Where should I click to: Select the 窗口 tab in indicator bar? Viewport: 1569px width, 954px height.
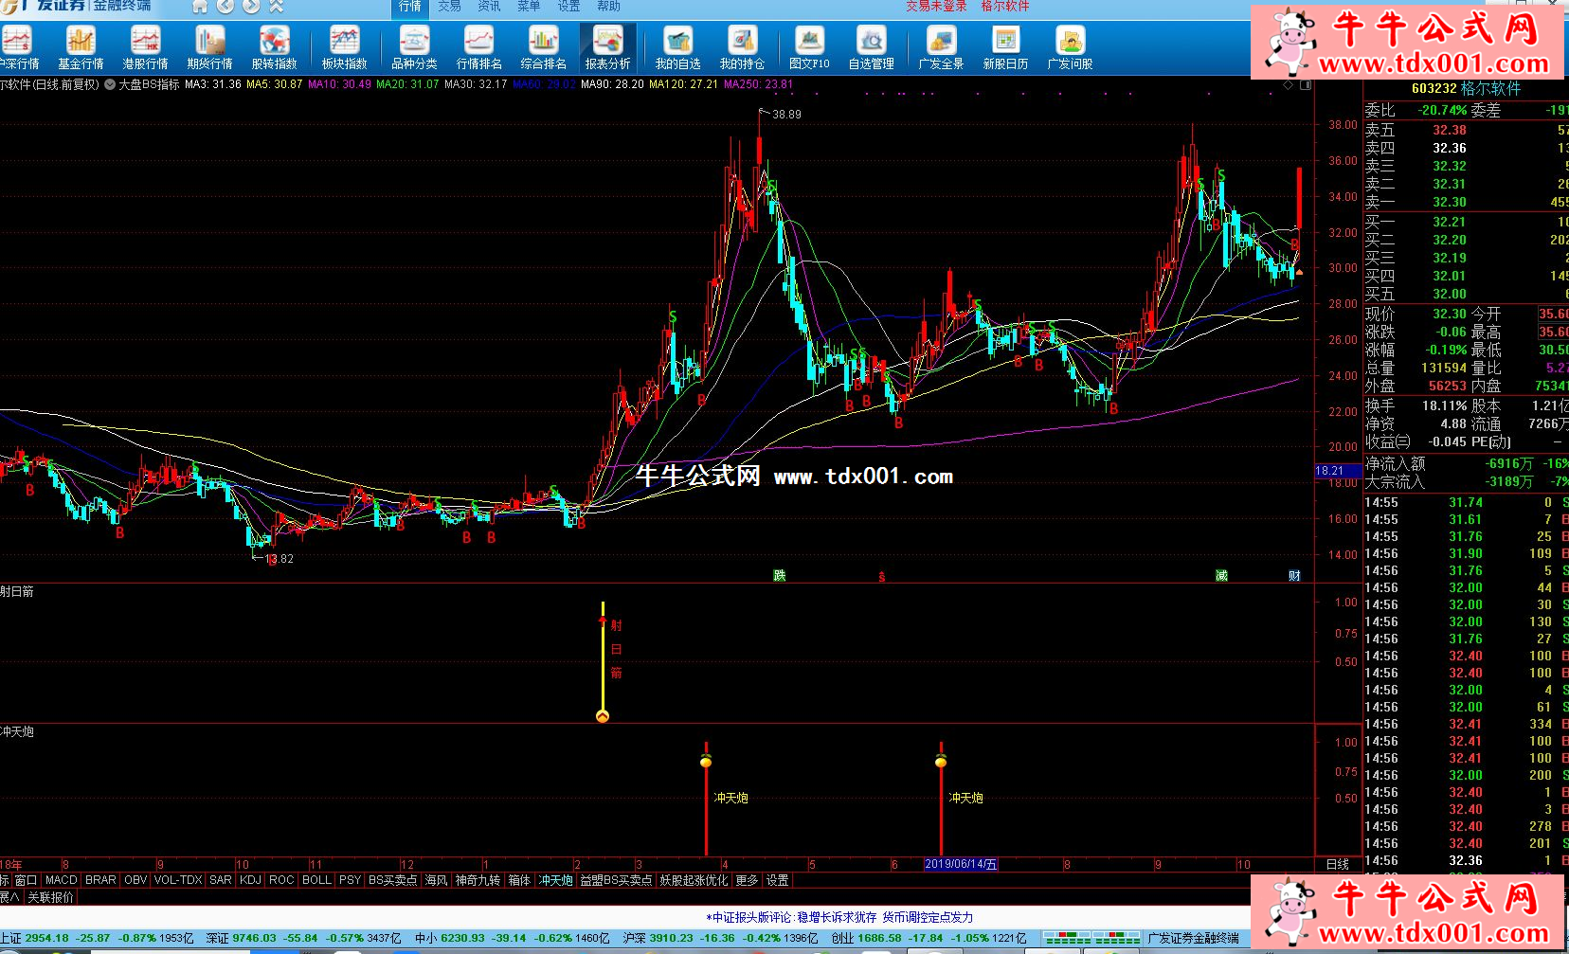[26, 880]
